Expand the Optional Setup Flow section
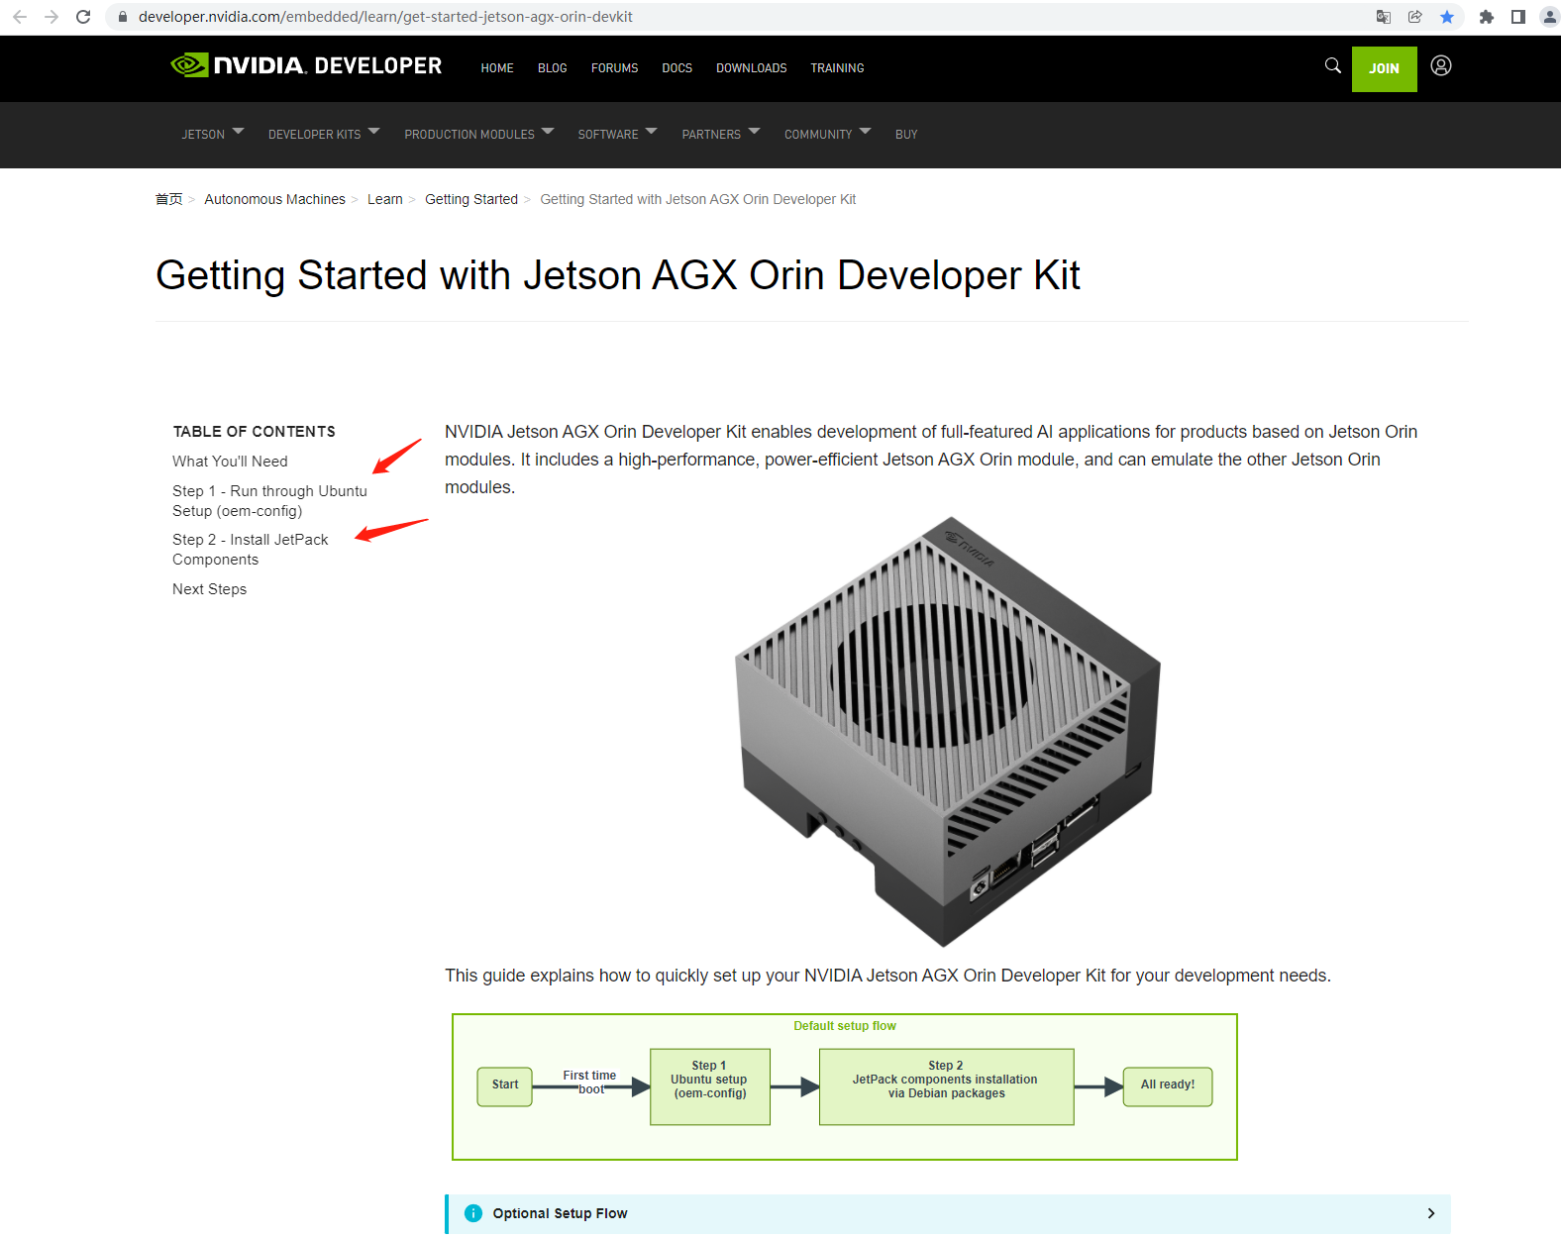This screenshot has width=1561, height=1238. click(x=948, y=1213)
